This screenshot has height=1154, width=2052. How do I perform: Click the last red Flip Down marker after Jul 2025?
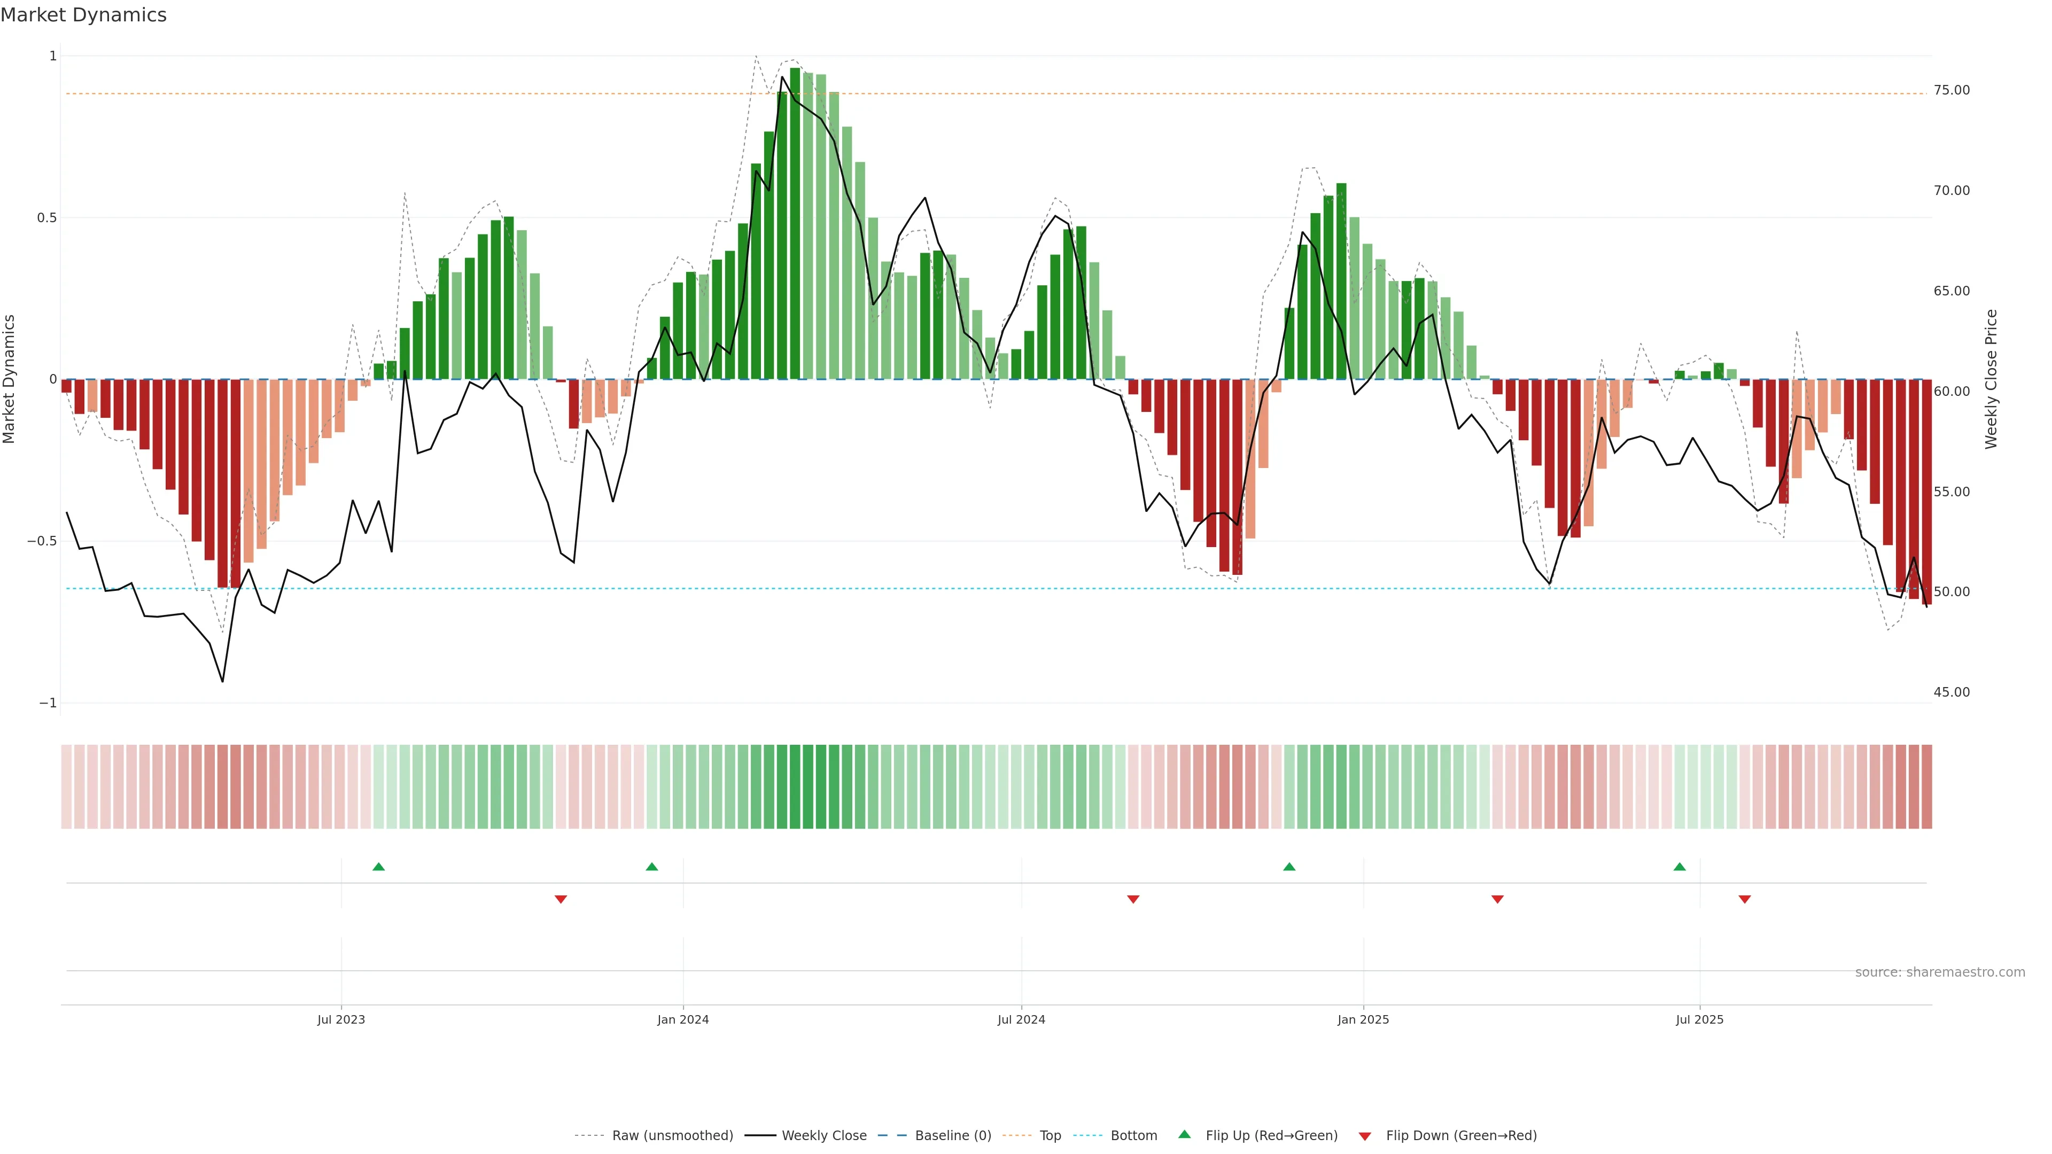coord(1745,899)
